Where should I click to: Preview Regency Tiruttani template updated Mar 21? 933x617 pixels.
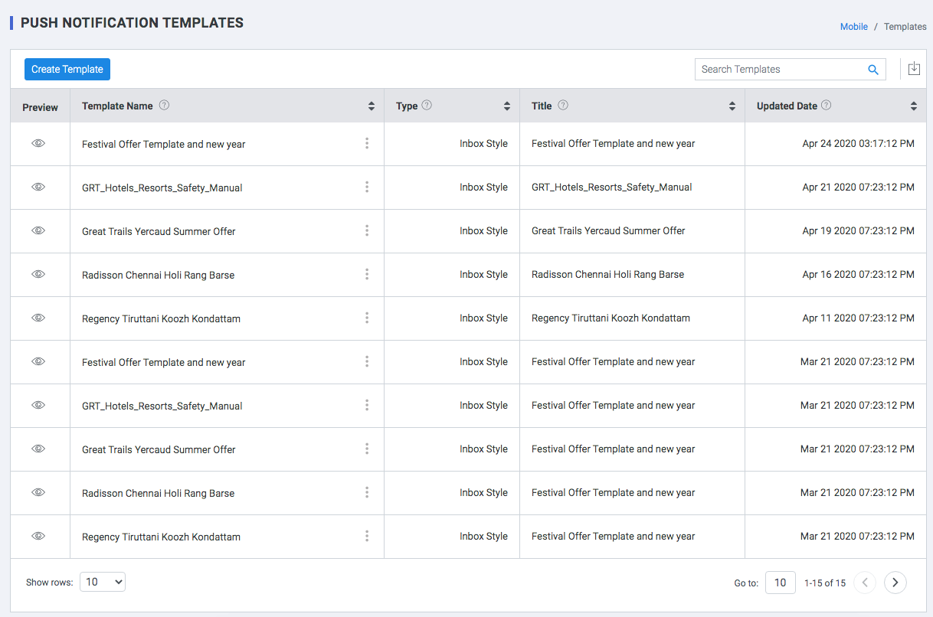[x=38, y=536]
